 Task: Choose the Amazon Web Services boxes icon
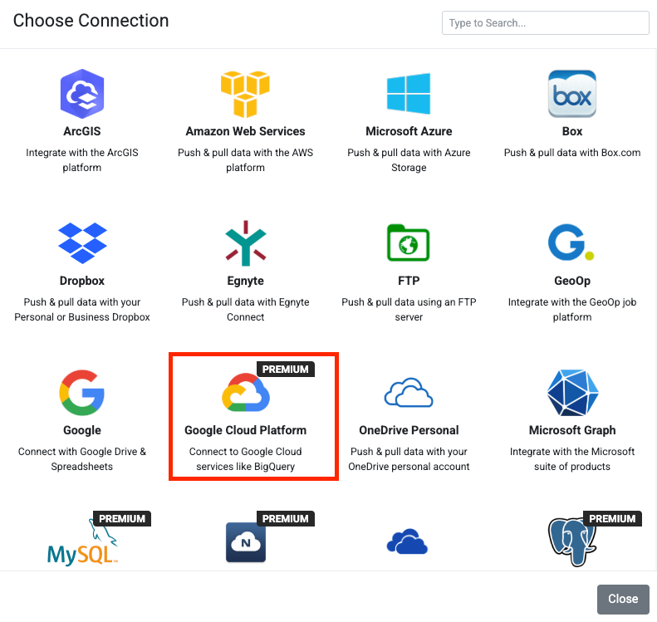click(245, 94)
